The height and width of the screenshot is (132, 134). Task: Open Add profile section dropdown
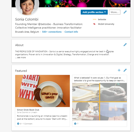(94, 12)
